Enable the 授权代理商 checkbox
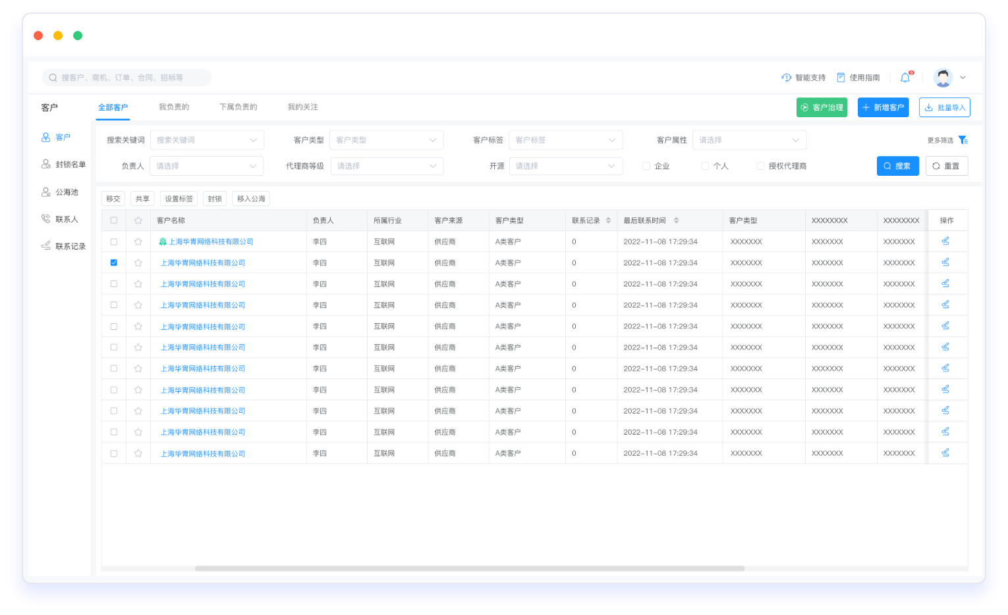The width and height of the screenshot is (1008, 615). point(760,166)
